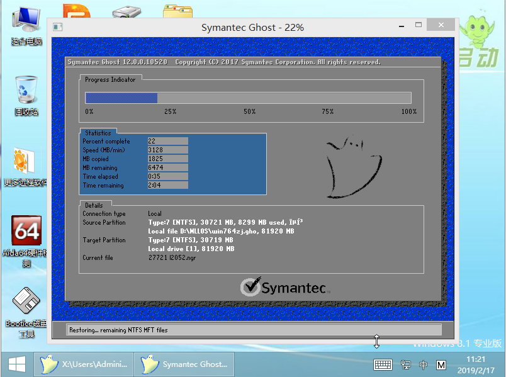The height and width of the screenshot is (377, 506).
Task: Open the touch keyboard tray icon
Action: click(x=383, y=364)
